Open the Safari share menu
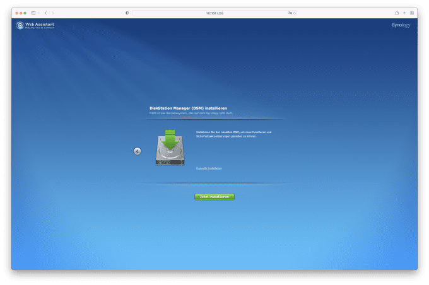The width and height of the screenshot is (429, 285). pyautogui.click(x=397, y=13)
